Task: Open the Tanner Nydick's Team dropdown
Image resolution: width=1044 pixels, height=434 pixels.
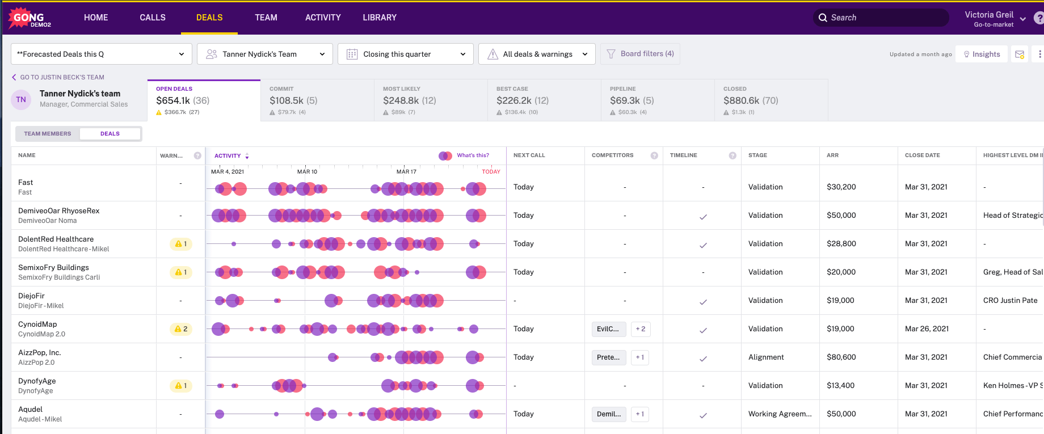Action: [x=265, y=54]
